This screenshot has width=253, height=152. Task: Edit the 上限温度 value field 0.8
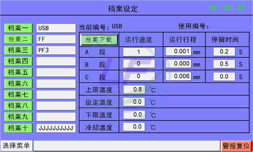click(x=134, y=89)
